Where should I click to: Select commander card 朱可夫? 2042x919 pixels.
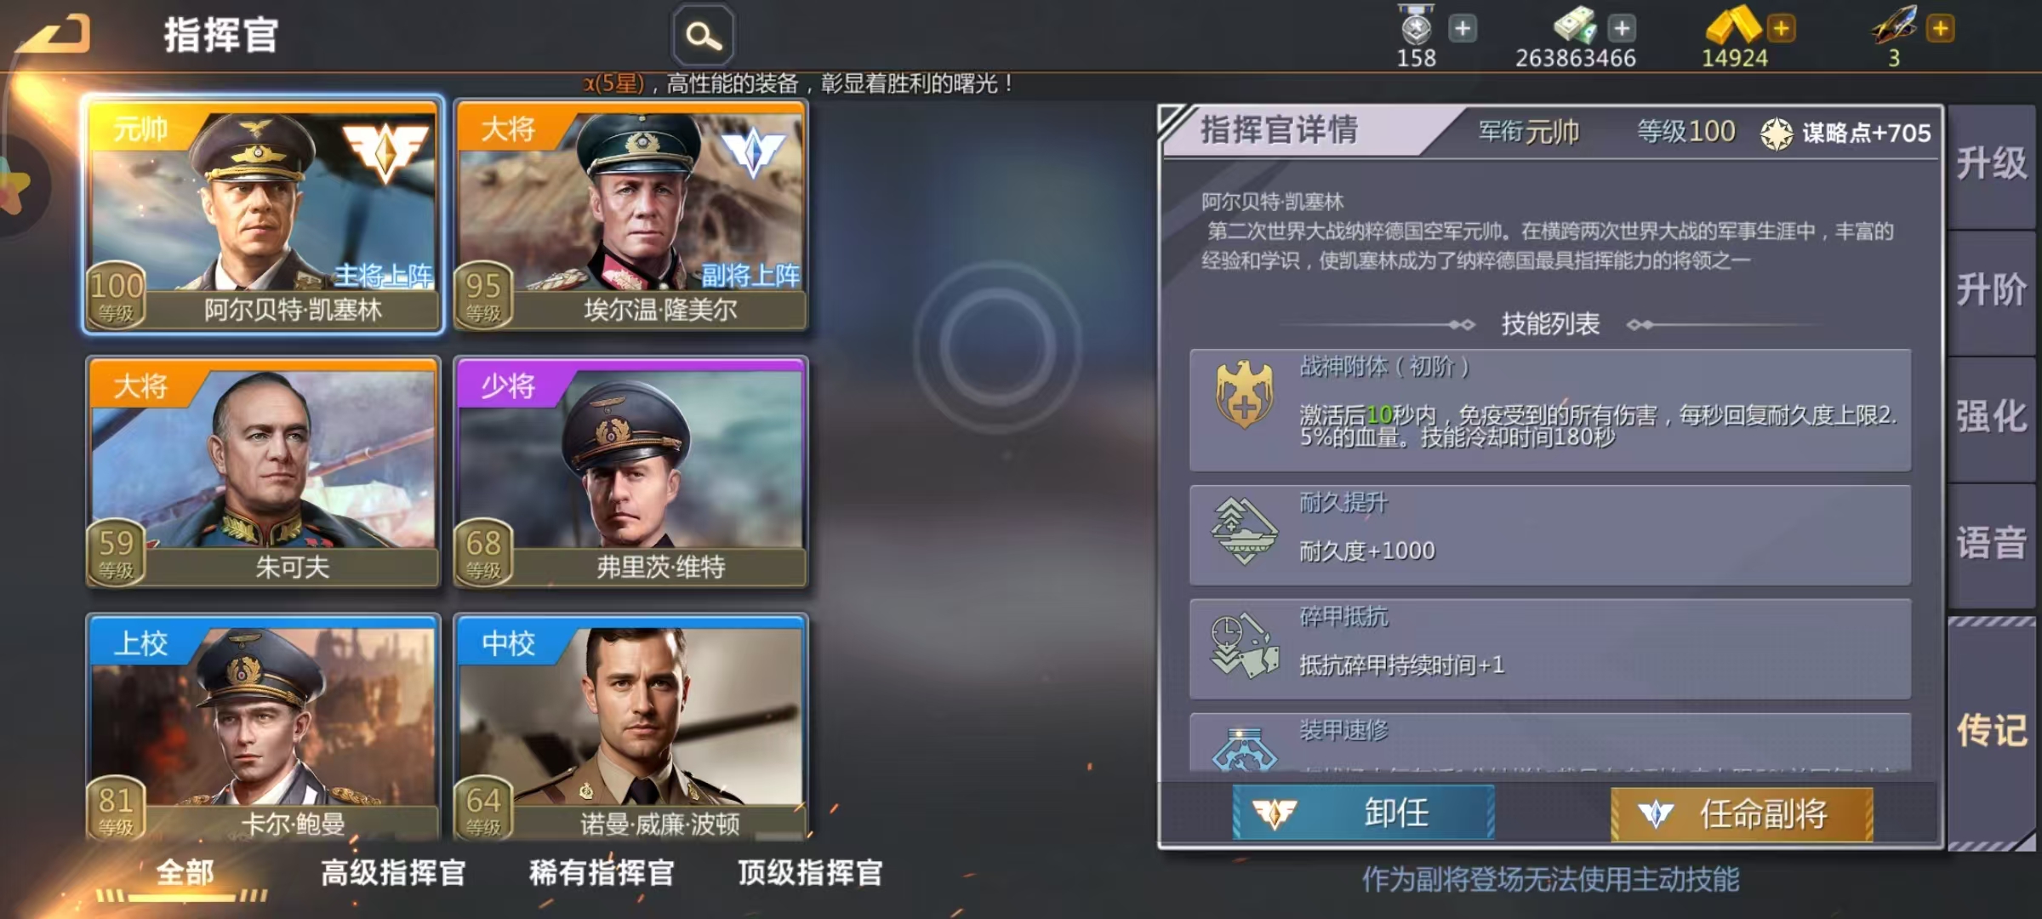(x=263, y=472)
